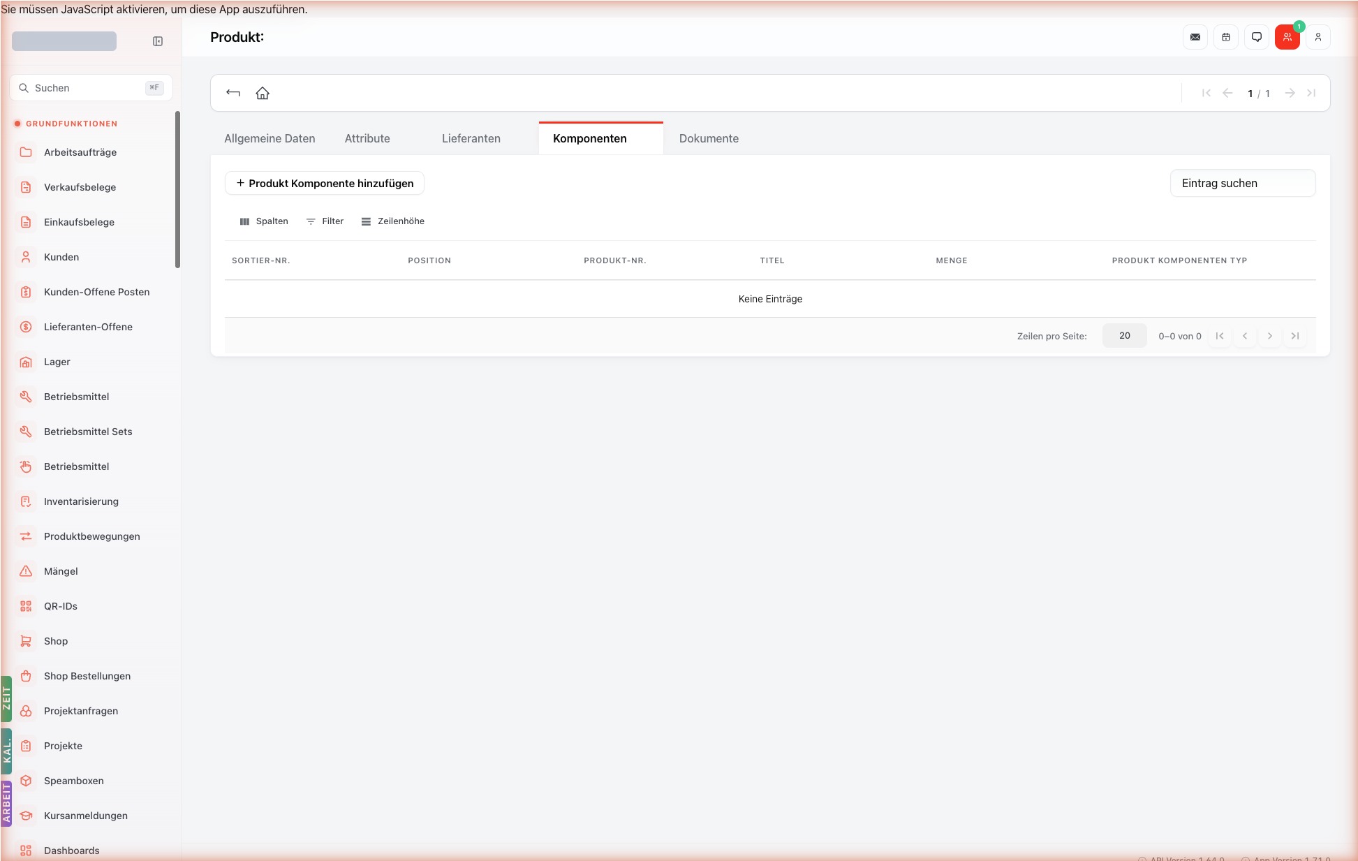
Task: Click the QR-IDs icon in sidebar
Action: [x=26, y=606]
